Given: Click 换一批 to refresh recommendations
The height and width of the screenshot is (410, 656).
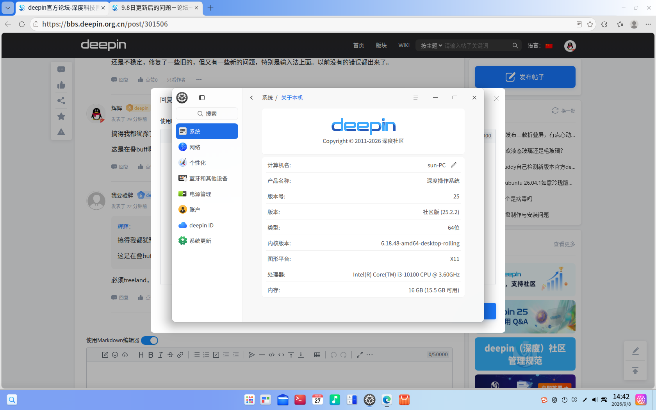Looking at the screenshot, I should (x=563, y=111).
